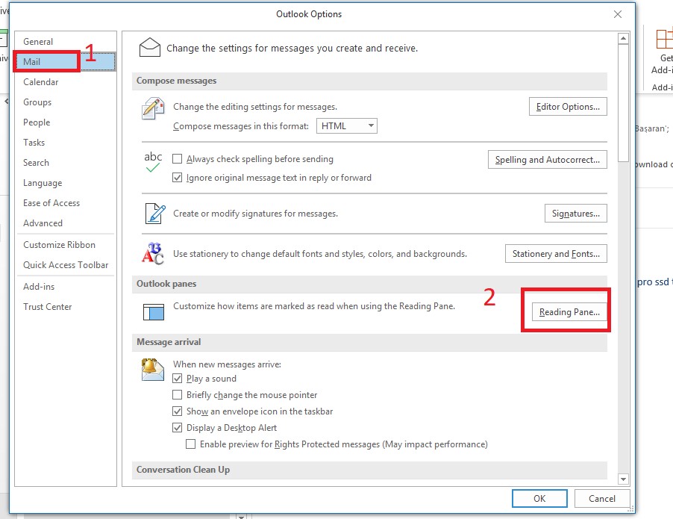The height and width of the screenshot is (519, 673).
Task: Open the People options category
Action: click(66, 122)
